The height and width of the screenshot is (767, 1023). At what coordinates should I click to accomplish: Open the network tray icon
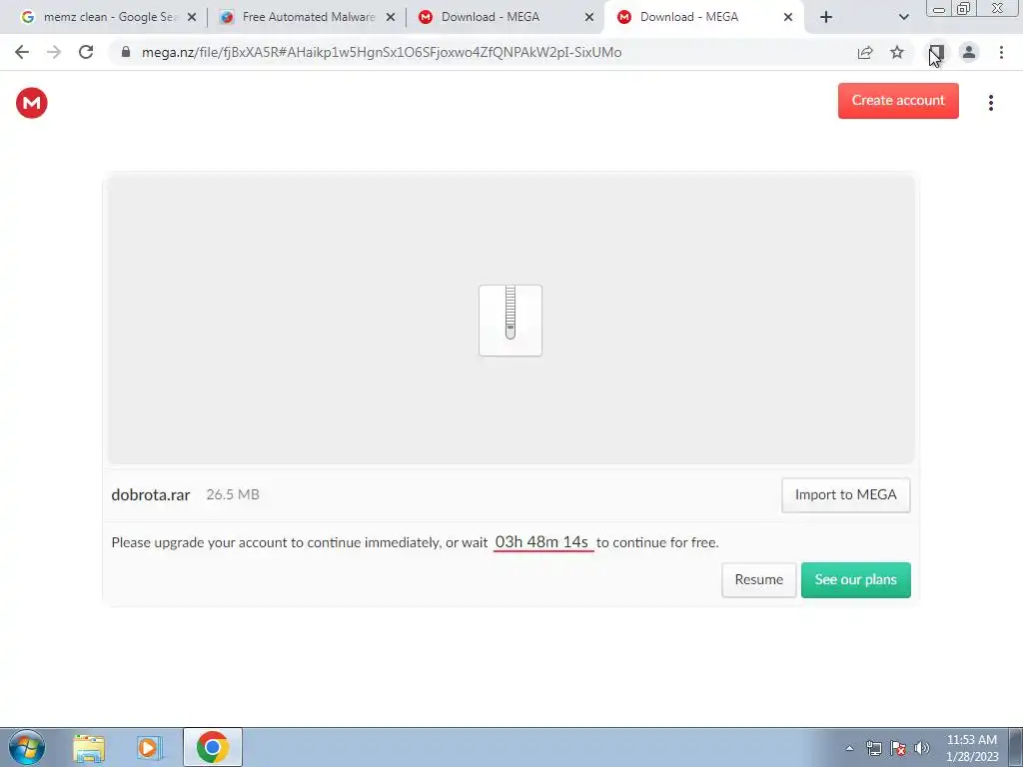coord(873,748)
